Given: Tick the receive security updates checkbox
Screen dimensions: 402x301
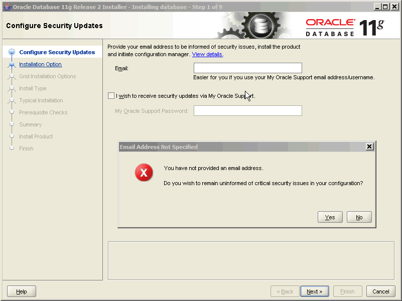Looking at the screenshot, I should pyautogui.click(x=111, y=95).
